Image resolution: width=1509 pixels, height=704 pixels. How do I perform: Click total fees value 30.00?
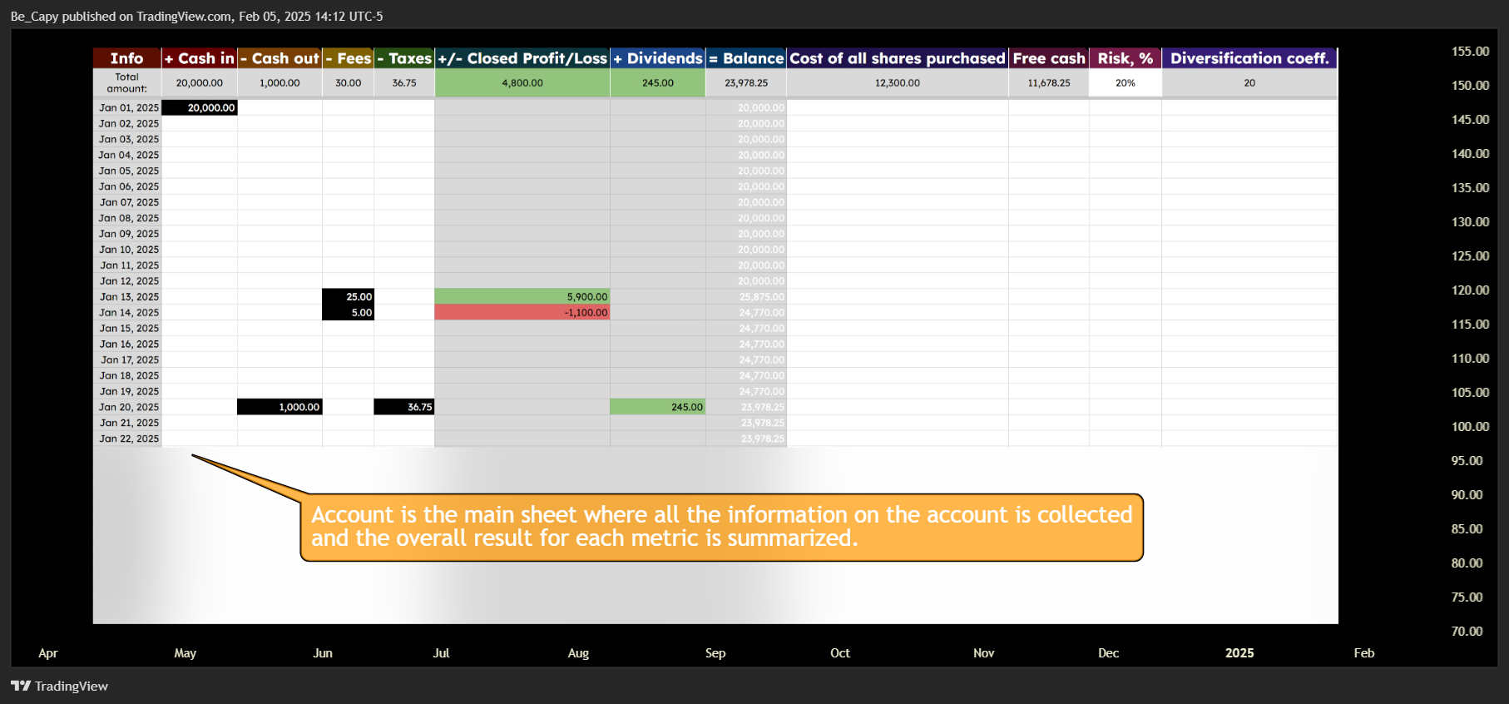(349, 83)
